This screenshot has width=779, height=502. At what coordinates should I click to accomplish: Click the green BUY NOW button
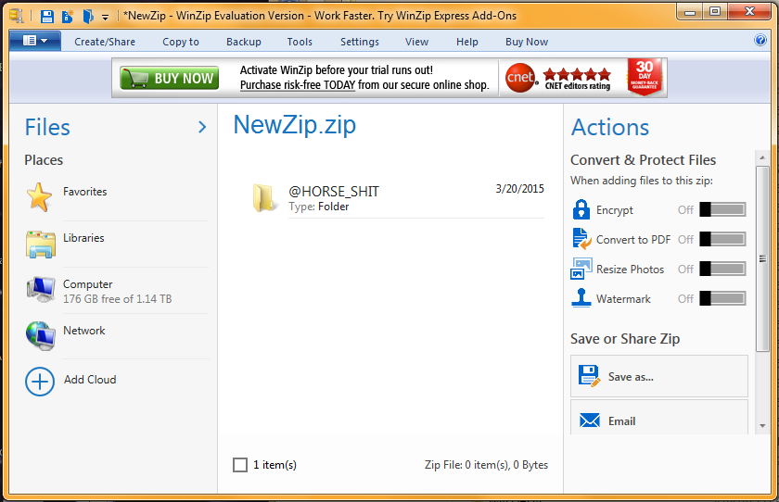tap(170, 78)
